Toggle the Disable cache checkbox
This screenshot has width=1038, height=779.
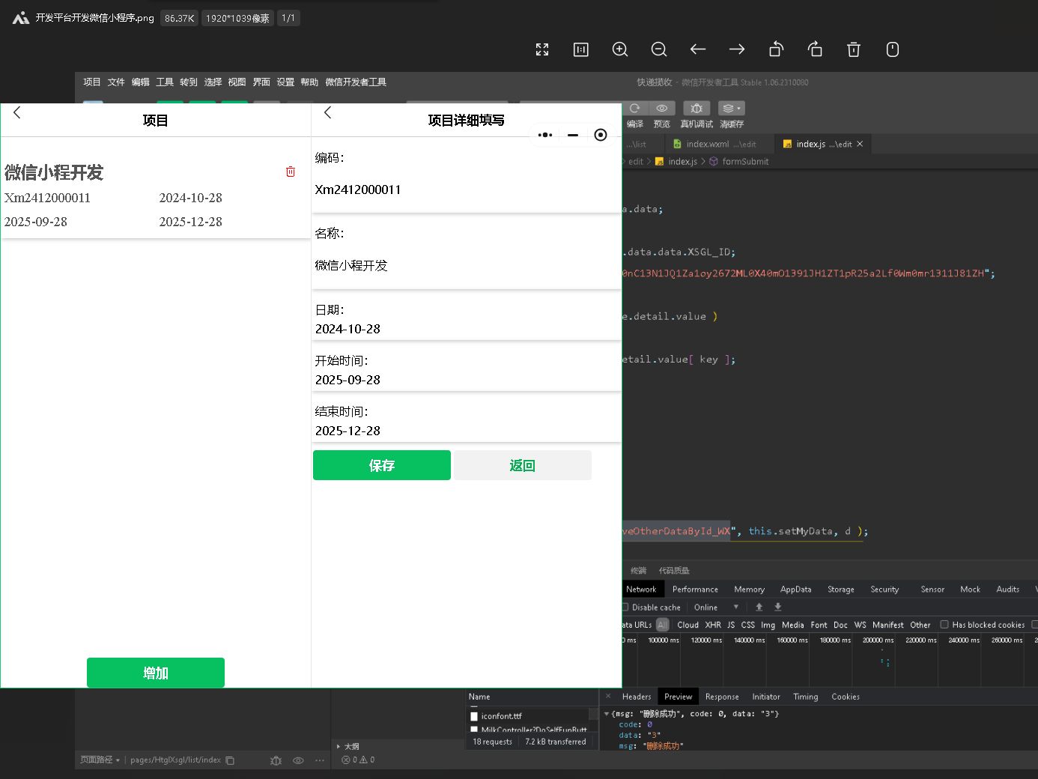click(x=625, y=607)
